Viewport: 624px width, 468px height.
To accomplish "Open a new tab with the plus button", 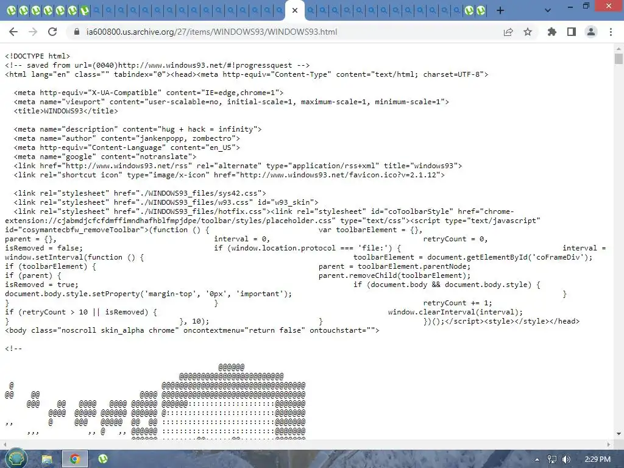I will 500,11.
